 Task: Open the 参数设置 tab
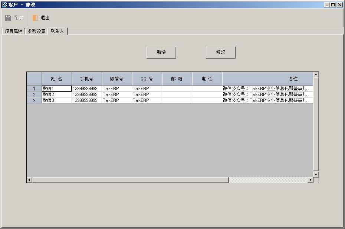(36, 31)
